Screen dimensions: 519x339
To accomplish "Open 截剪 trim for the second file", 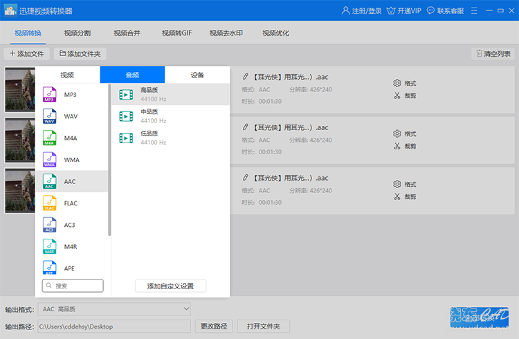I will 405,146.
